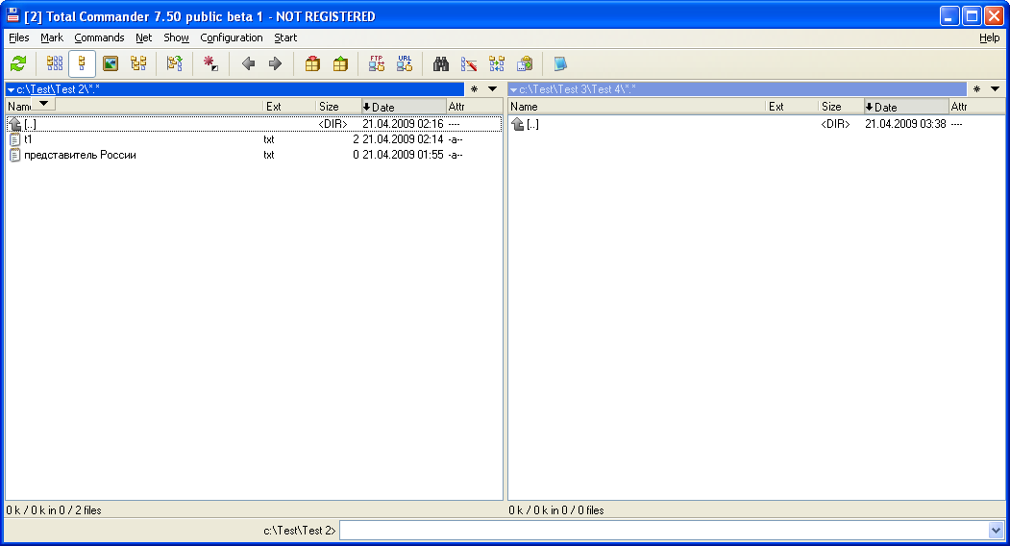1010x546 pixels.
Task: Sort right panel by Size column
Action: (841, 107)
